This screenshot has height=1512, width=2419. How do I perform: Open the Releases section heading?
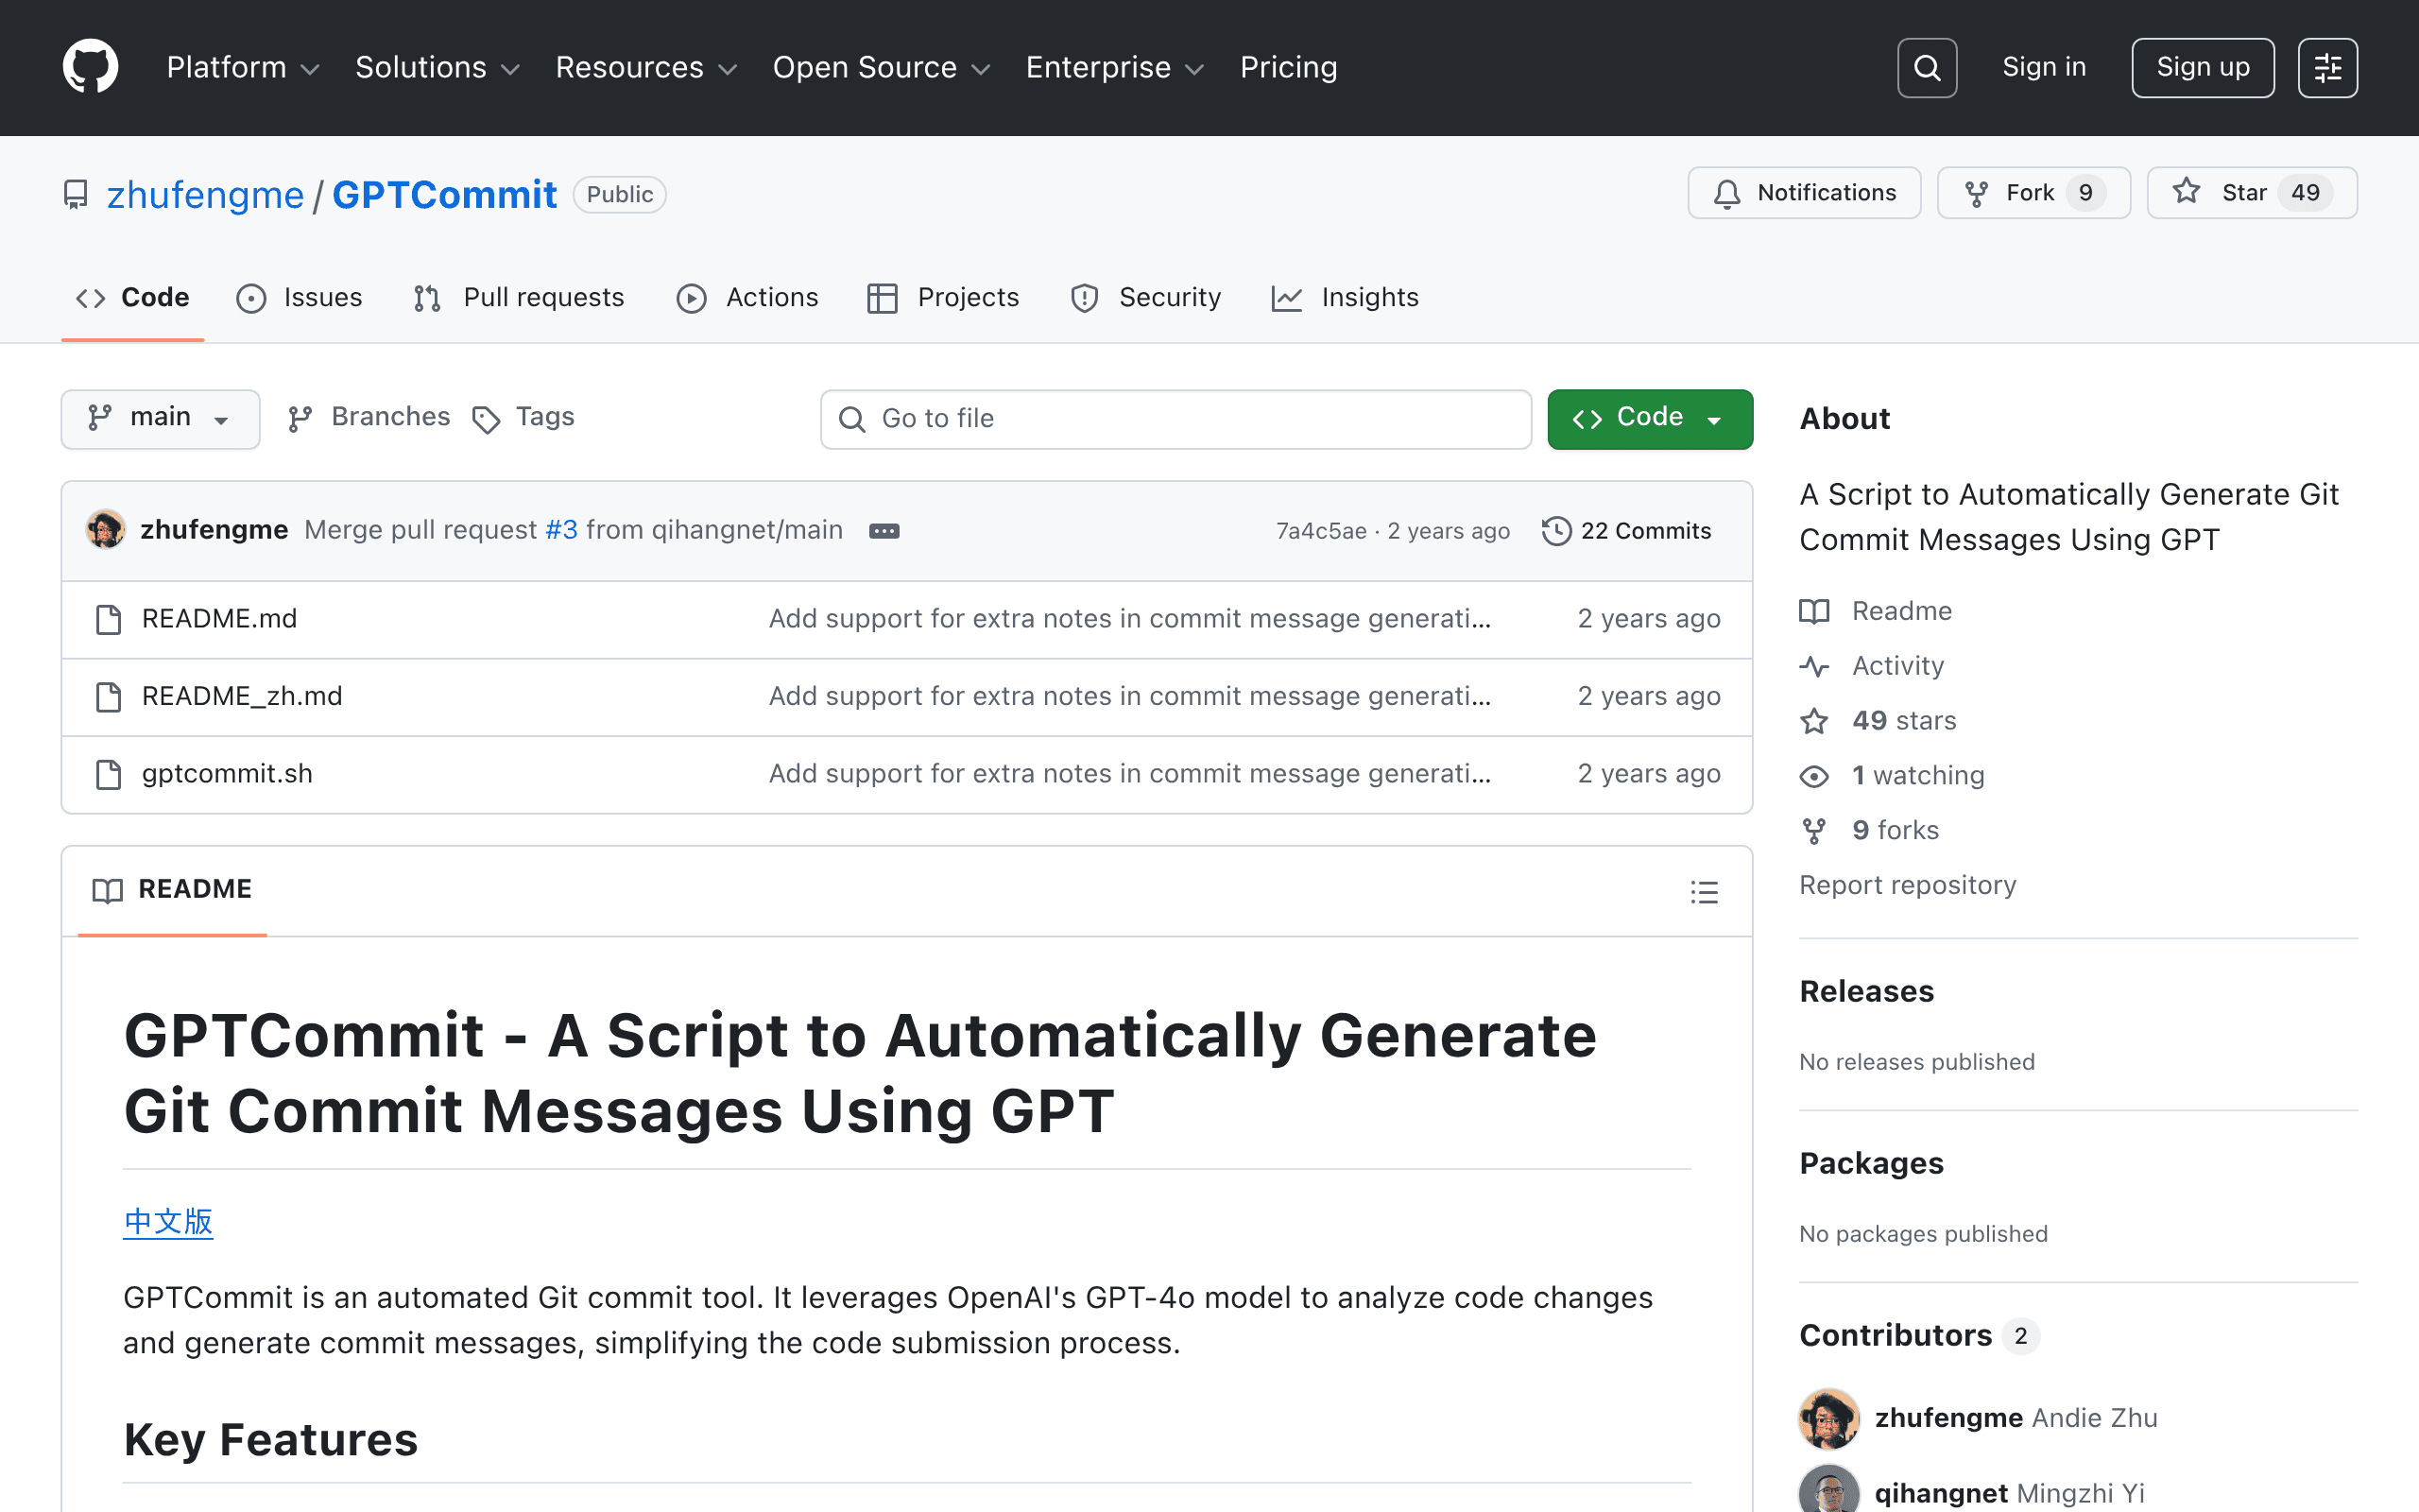(x=1866, y=991)
